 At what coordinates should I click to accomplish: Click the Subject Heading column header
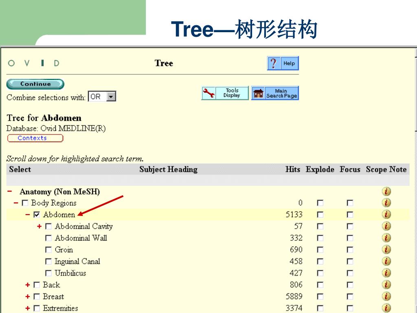tap(168, 170)
